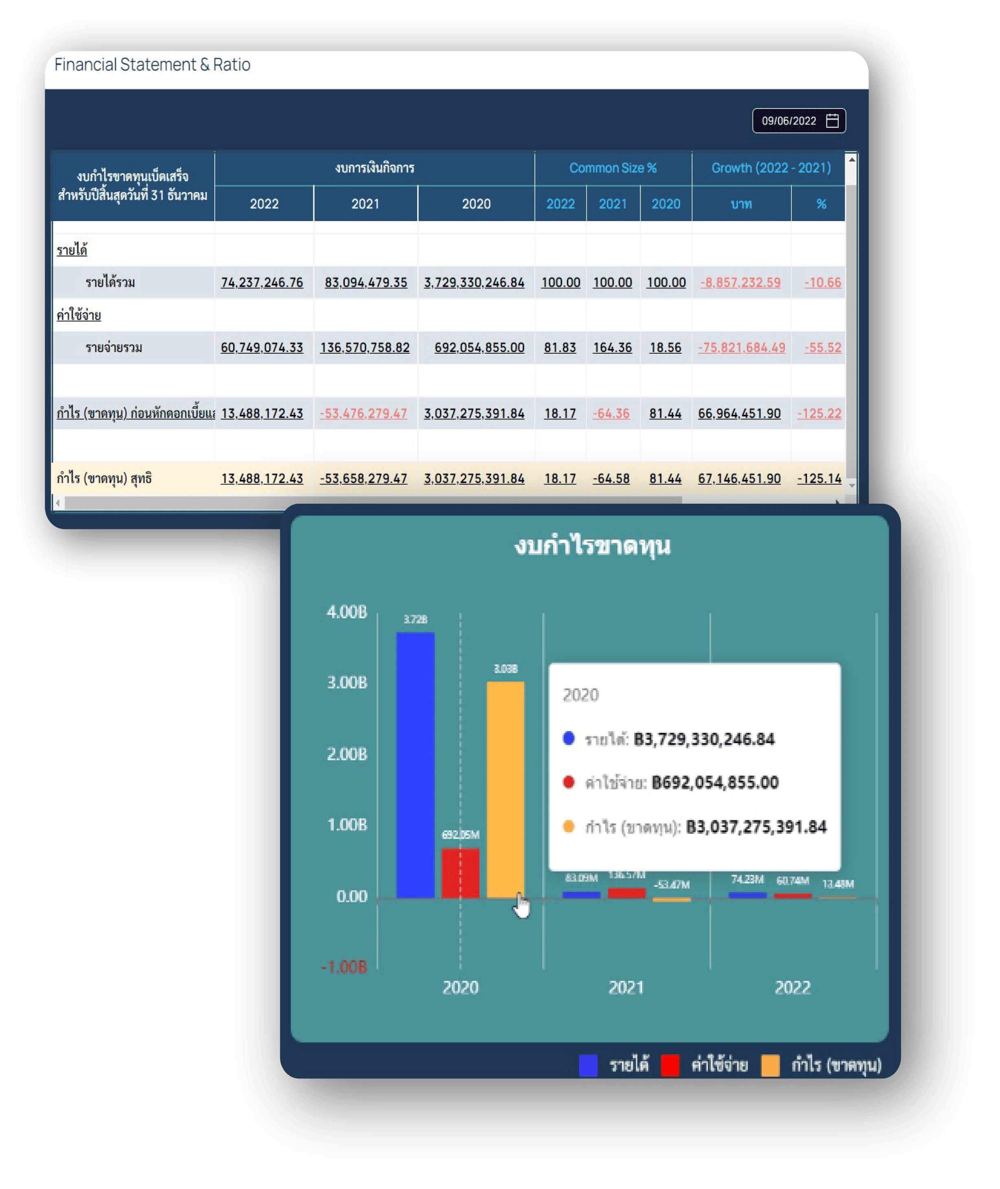This screenshot has height=1189, width=1000.
Task: Click revenue growth value -8,857,232.59
Action: tap(740, 283)
